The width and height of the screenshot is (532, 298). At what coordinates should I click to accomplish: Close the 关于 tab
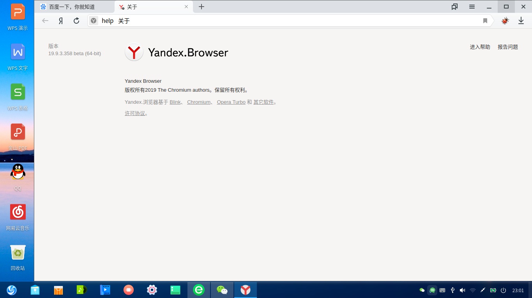click(x=186, y=7)
